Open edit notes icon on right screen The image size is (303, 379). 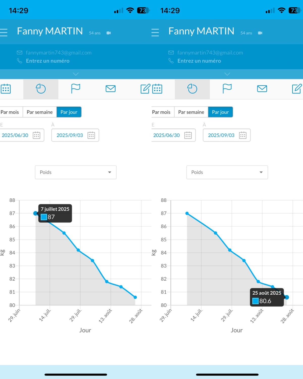(297, 89)
